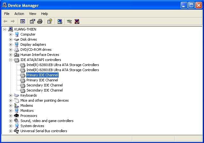Click the KUANG-THIEN computer root icon
204x143 pixels.
pyautogui.click(x=11, y=29)
